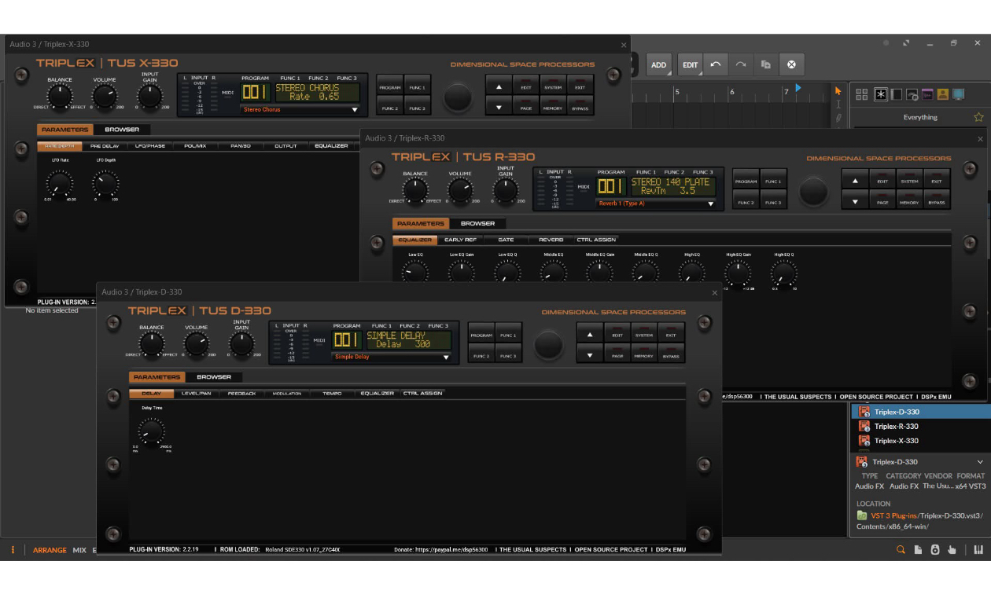Open the Reverb 1 (Type A) preset dropdown
The height and width of the screenshot is (594, 991).
point(657,203)
